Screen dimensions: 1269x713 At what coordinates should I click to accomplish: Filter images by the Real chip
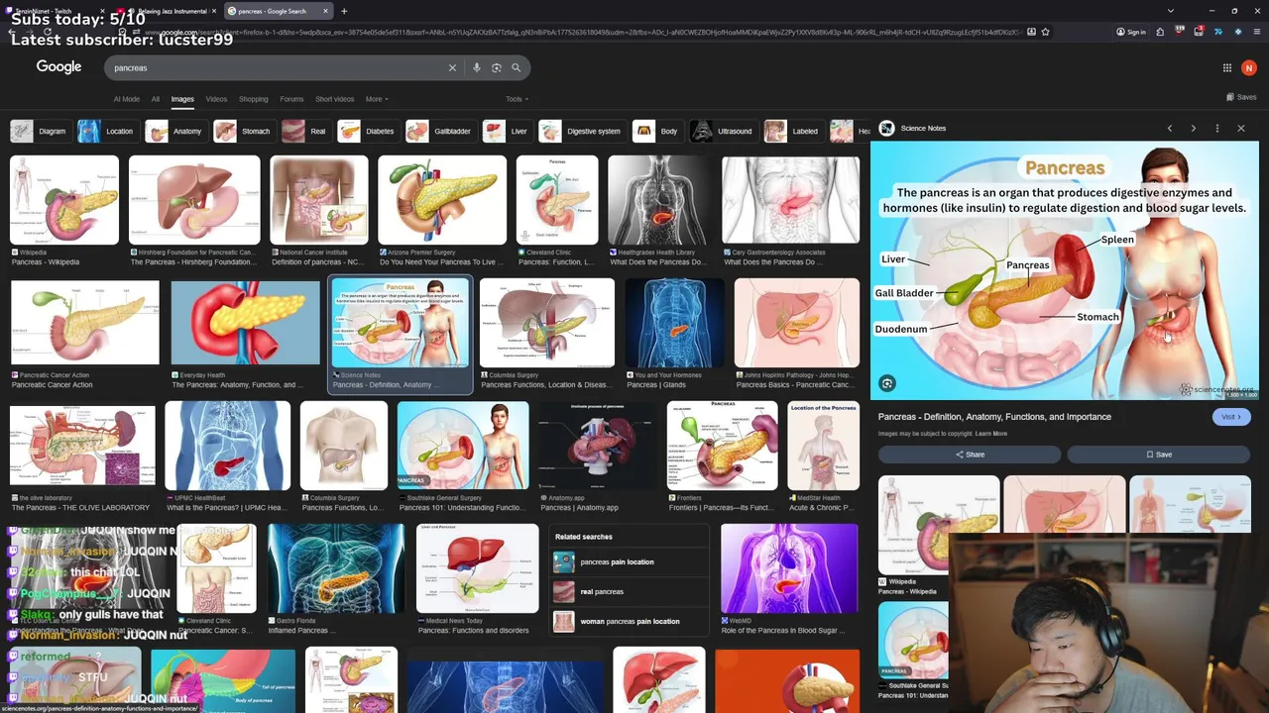point(305,131)
